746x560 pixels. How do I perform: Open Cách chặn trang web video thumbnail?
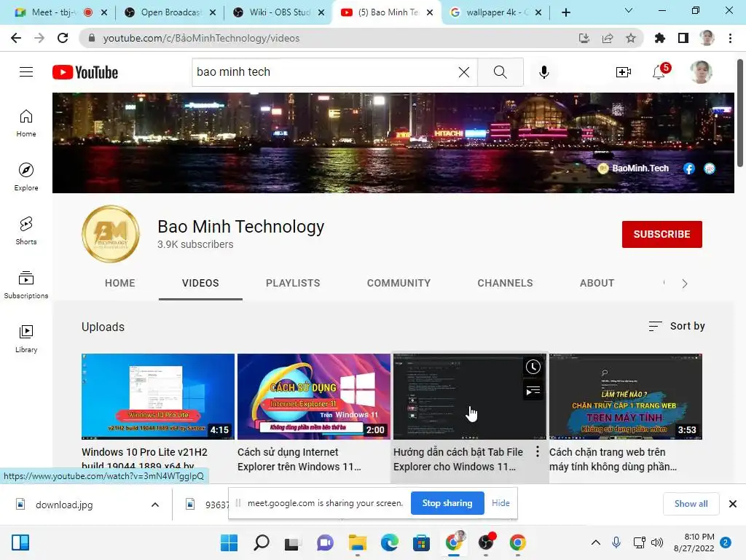(x=626, y=396)
